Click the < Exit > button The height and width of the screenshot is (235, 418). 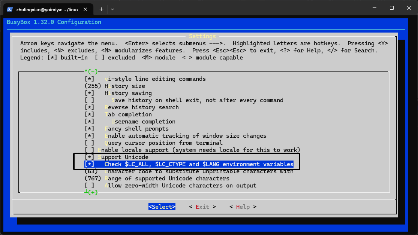(x=202, y=207)
